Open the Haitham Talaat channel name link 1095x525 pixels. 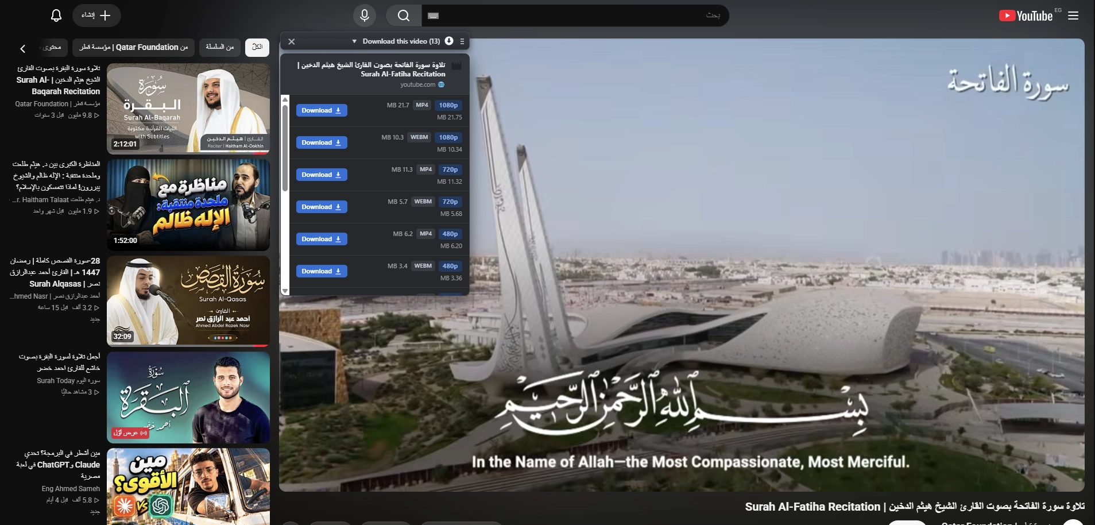(56, 200)
